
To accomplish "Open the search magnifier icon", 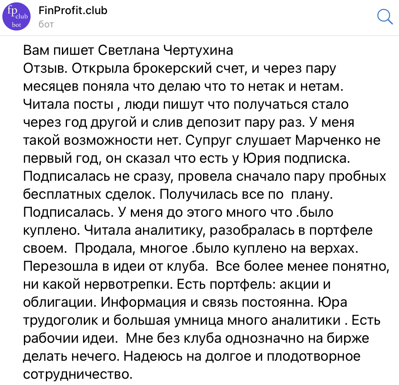I will tap(385, 16).
